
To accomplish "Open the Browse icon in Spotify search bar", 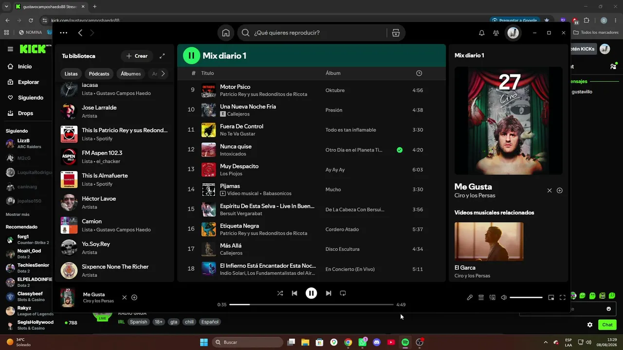I will [x=396, y=33].
